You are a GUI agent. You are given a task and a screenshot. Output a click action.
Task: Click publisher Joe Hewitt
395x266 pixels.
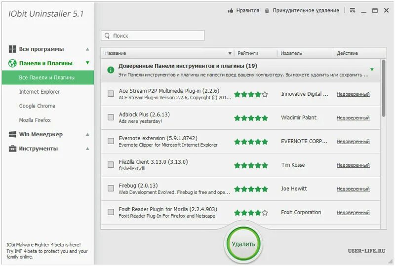pyautogui.click(x=294, y=189)
